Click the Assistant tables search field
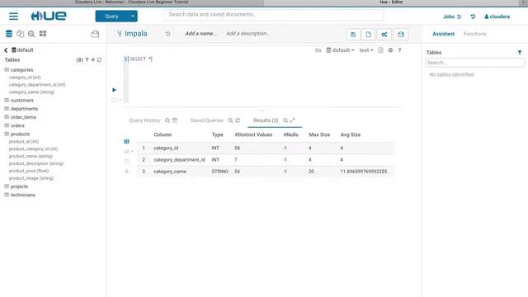 pos(475,63)
